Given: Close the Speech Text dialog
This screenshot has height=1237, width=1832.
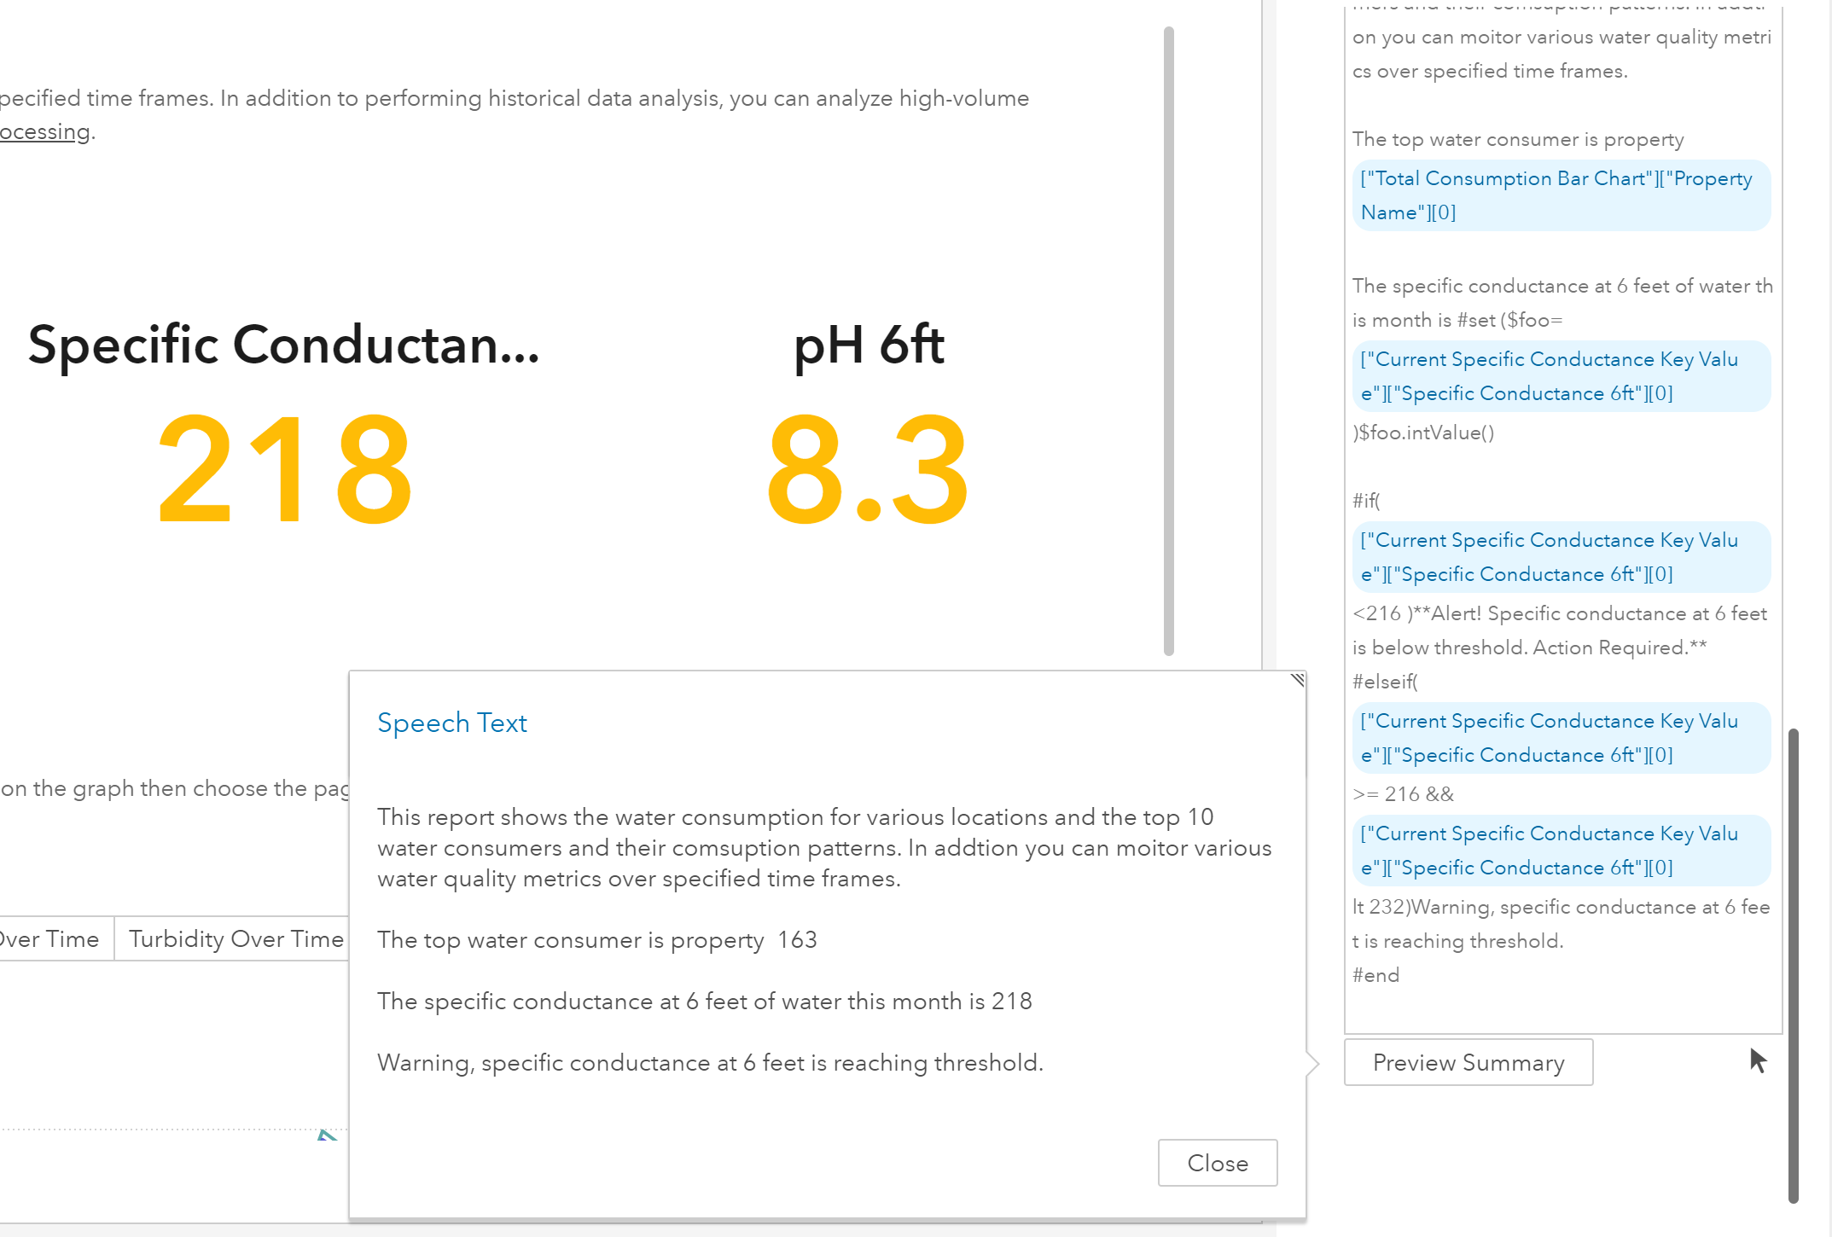Looking at the screenshot, I should click(x=1217, y=1163).
